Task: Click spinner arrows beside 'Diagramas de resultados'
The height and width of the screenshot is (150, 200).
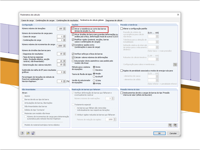Action: (x=64, y=54)
